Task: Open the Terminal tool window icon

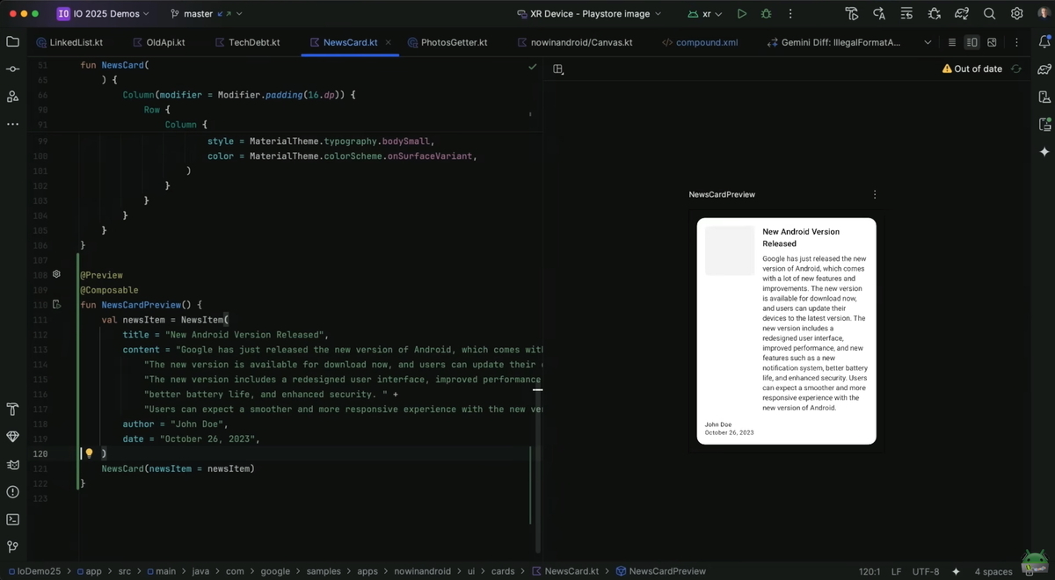Action: (12, 519)
